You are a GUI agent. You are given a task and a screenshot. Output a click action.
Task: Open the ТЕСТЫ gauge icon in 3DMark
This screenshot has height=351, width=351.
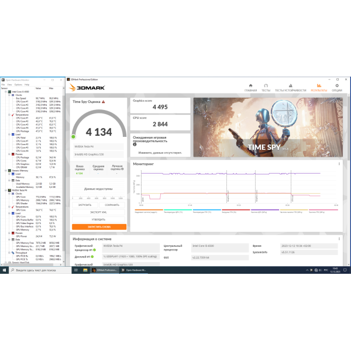(266, 85)
